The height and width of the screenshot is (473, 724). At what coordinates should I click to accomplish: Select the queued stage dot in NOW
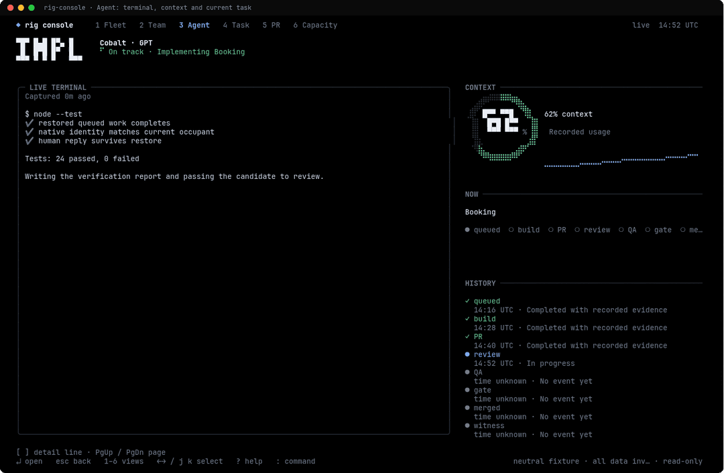[467, 229]
